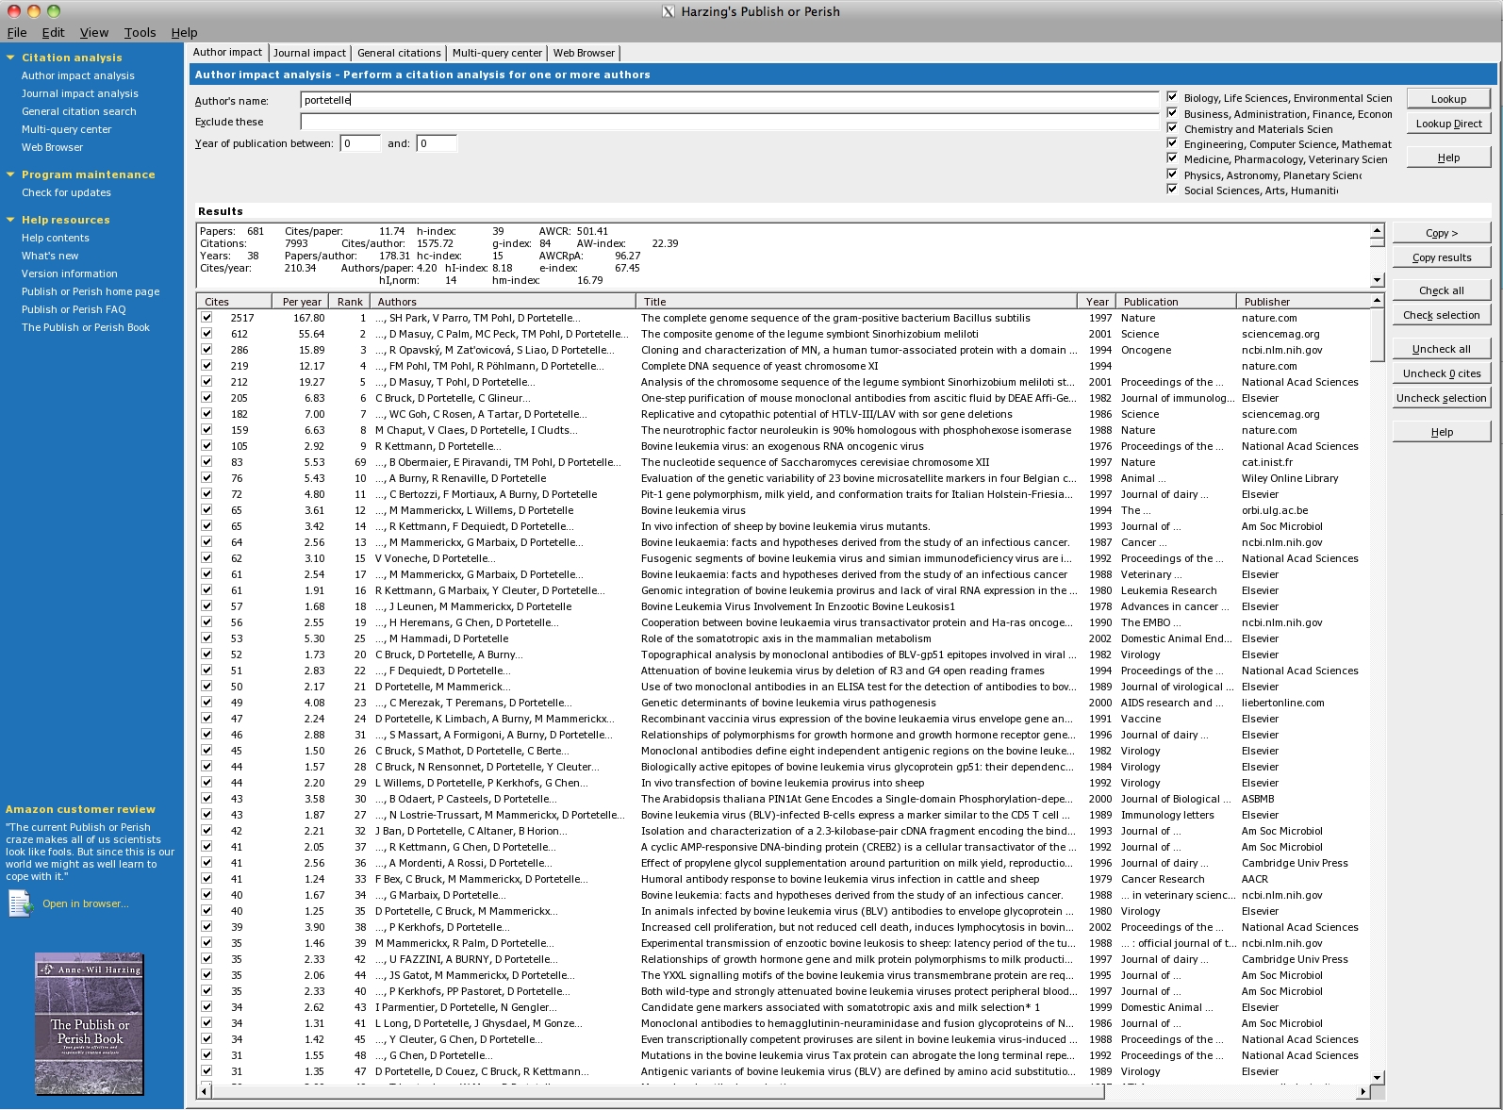
Task: Click the Uncheck 0 cites button
Action: [x=1442, y=373]
